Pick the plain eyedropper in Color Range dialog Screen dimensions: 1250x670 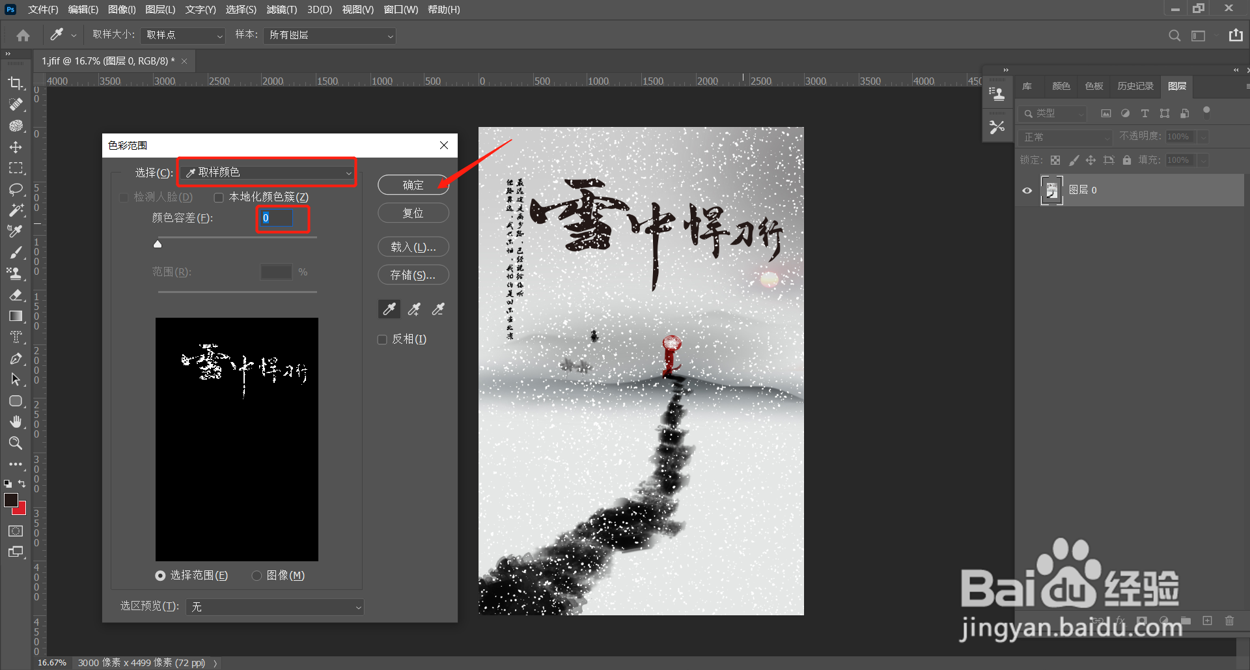[389, 309]
